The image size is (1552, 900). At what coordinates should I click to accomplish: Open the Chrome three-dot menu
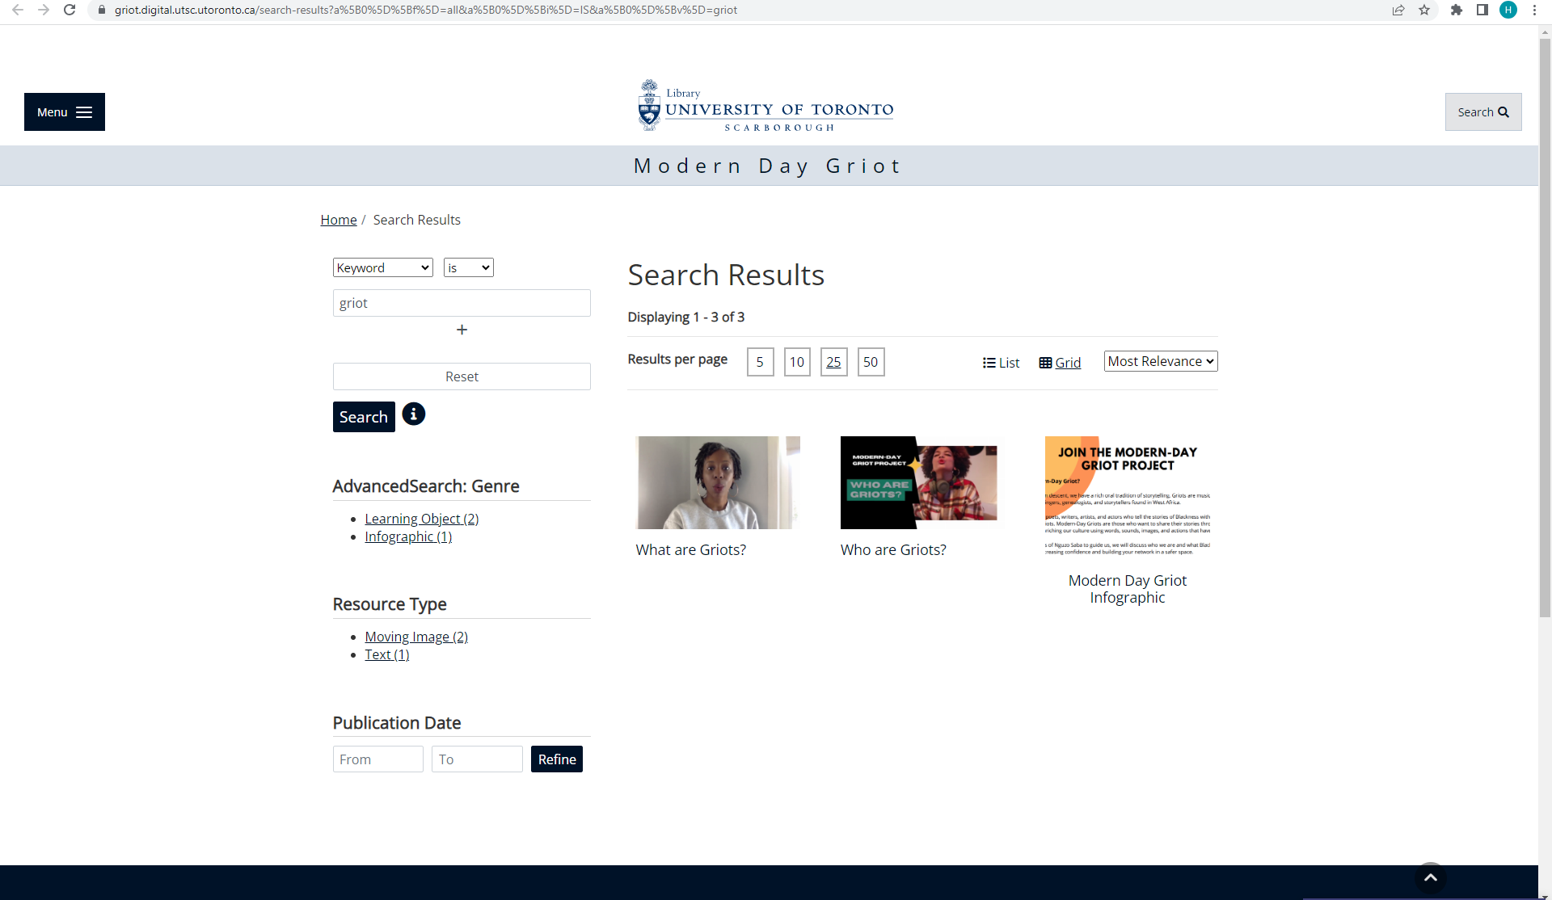click(1534, 10)
